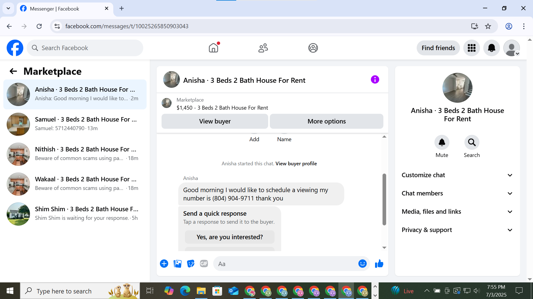Choose a sticker from the sticker icon
This screenshot has width=533, height=299.
[191, 264]
